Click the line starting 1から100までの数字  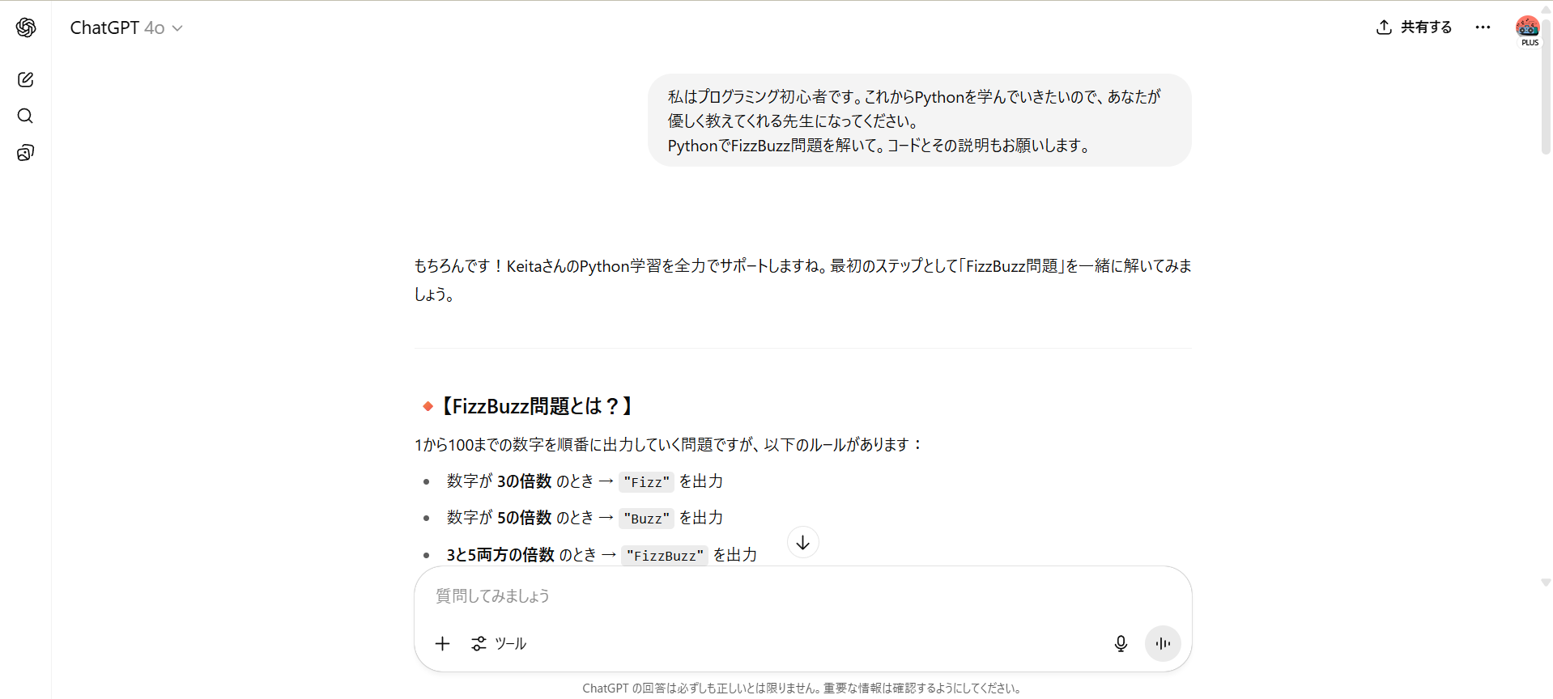coord(669,445)
